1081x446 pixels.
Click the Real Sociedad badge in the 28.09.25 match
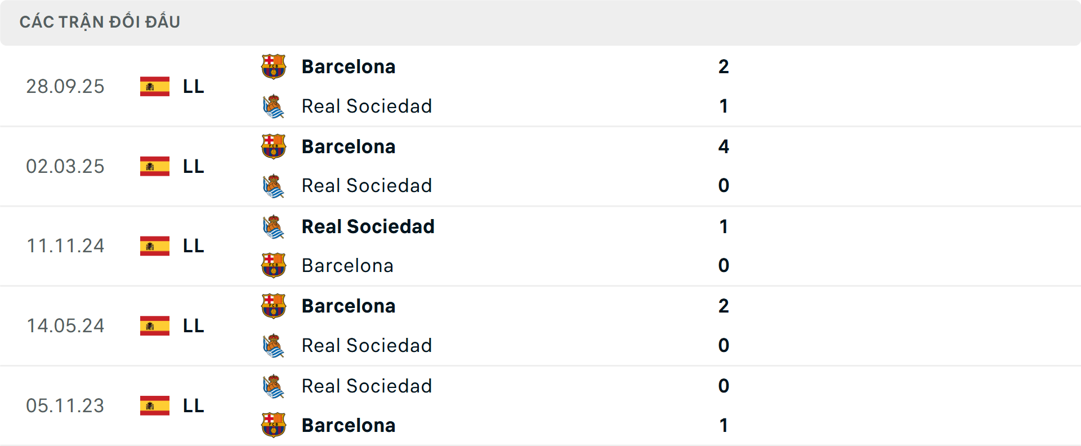(274, 106)
